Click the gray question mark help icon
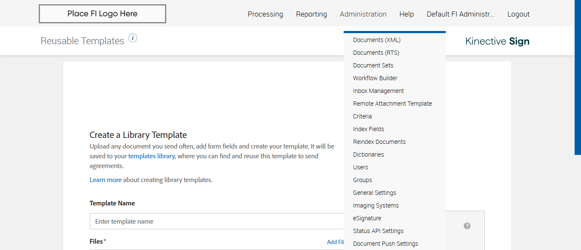The width and height of the screenshot is (581, 250). tap(467, 226)
